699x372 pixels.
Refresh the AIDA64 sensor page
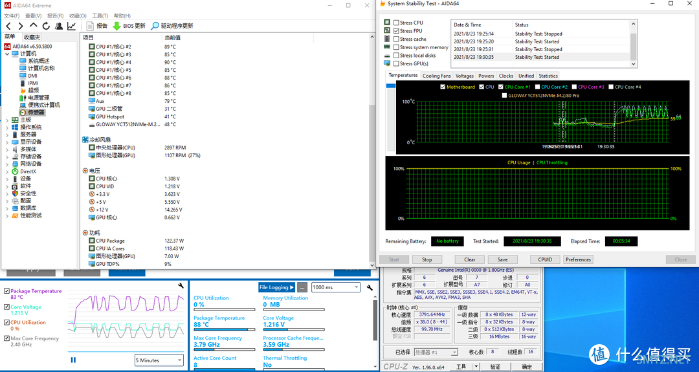tap(46, 27)
